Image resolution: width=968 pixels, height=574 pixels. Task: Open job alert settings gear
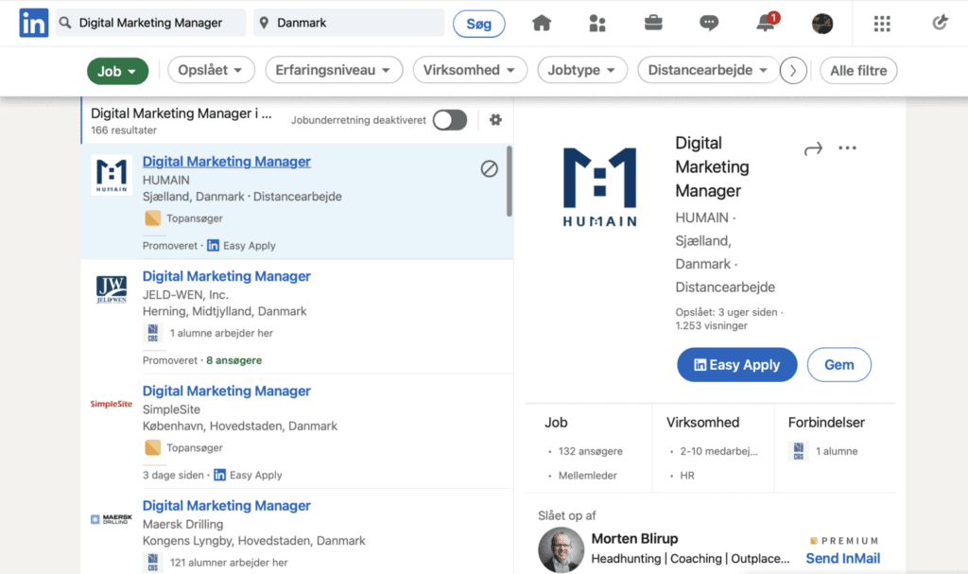(x=495, y=120)
